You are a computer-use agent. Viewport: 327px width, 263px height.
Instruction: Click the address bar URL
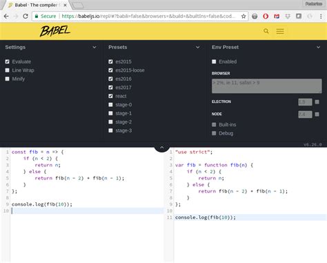coord(148,16)
